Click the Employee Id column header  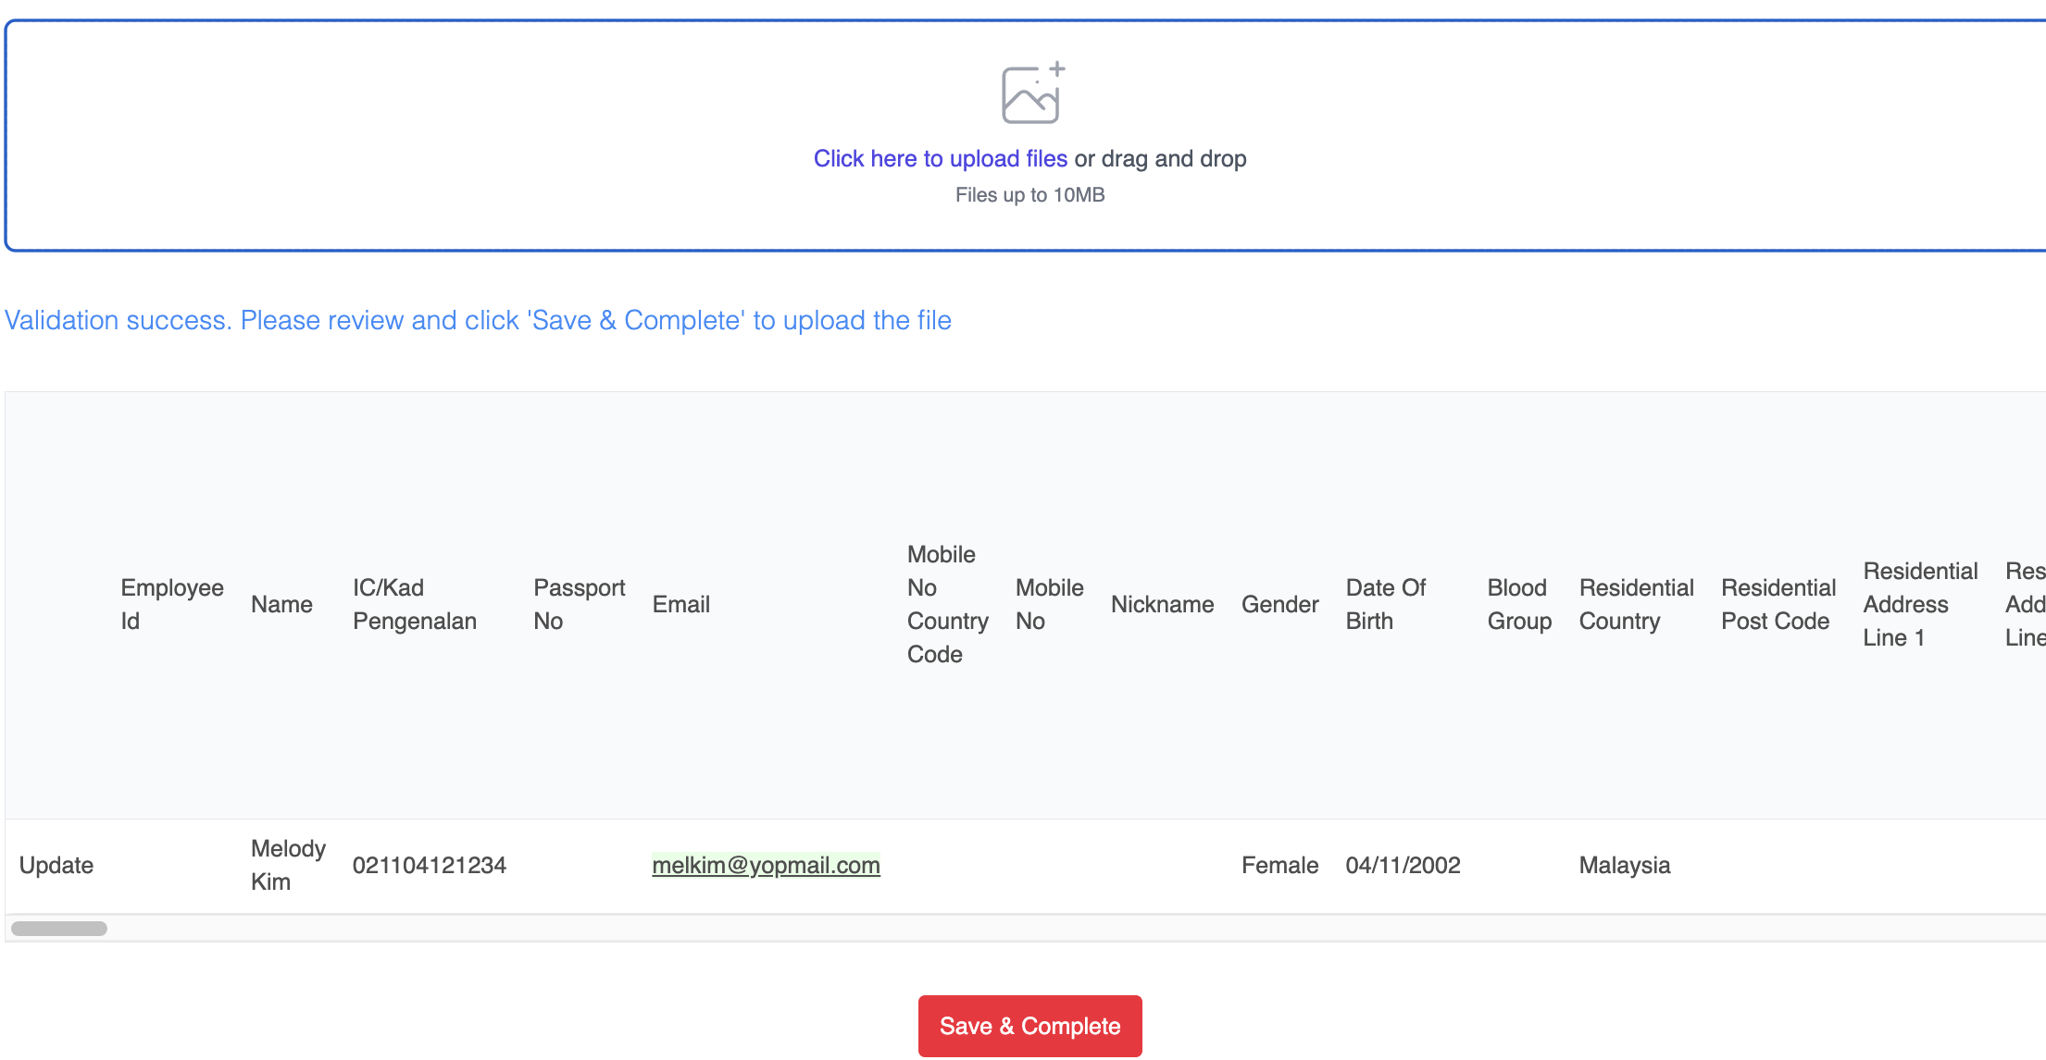pos(171,604)
